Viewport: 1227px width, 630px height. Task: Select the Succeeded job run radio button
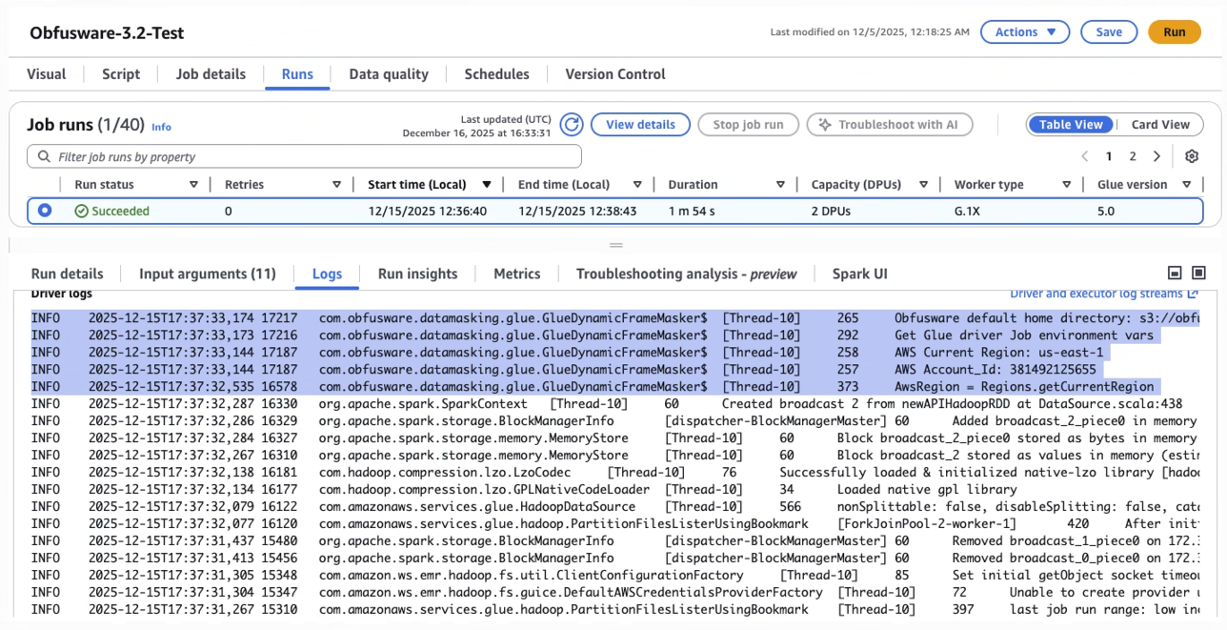point(45,211)
